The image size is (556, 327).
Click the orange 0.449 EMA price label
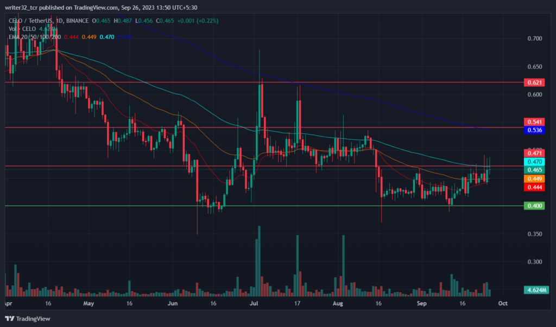(534, 178)
